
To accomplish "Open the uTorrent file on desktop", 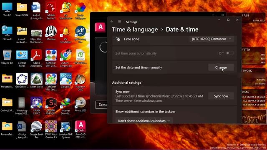I will tap(81, 57).
